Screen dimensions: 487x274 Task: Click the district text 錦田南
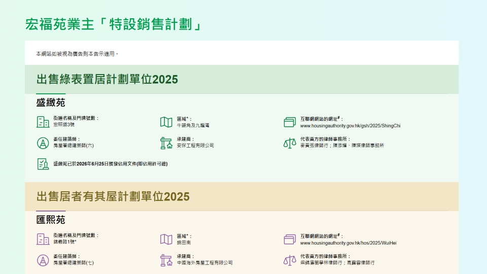(184, 243)
